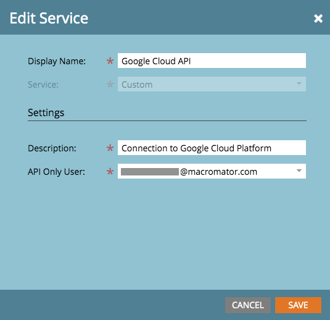Click the Display Name input field
Viewport: 330px width, 320px height.
212,61
